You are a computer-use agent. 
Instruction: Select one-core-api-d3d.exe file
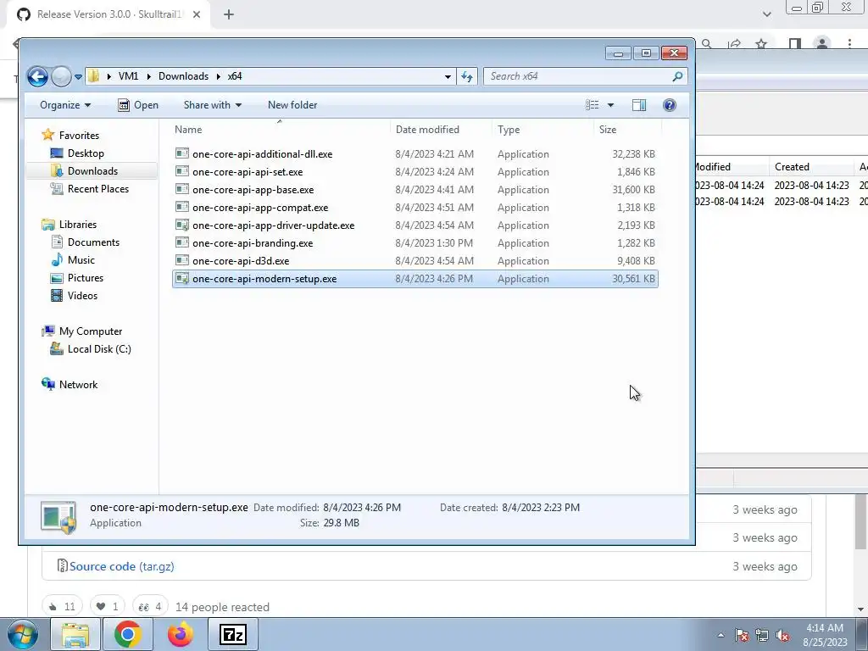pos(415,261)
